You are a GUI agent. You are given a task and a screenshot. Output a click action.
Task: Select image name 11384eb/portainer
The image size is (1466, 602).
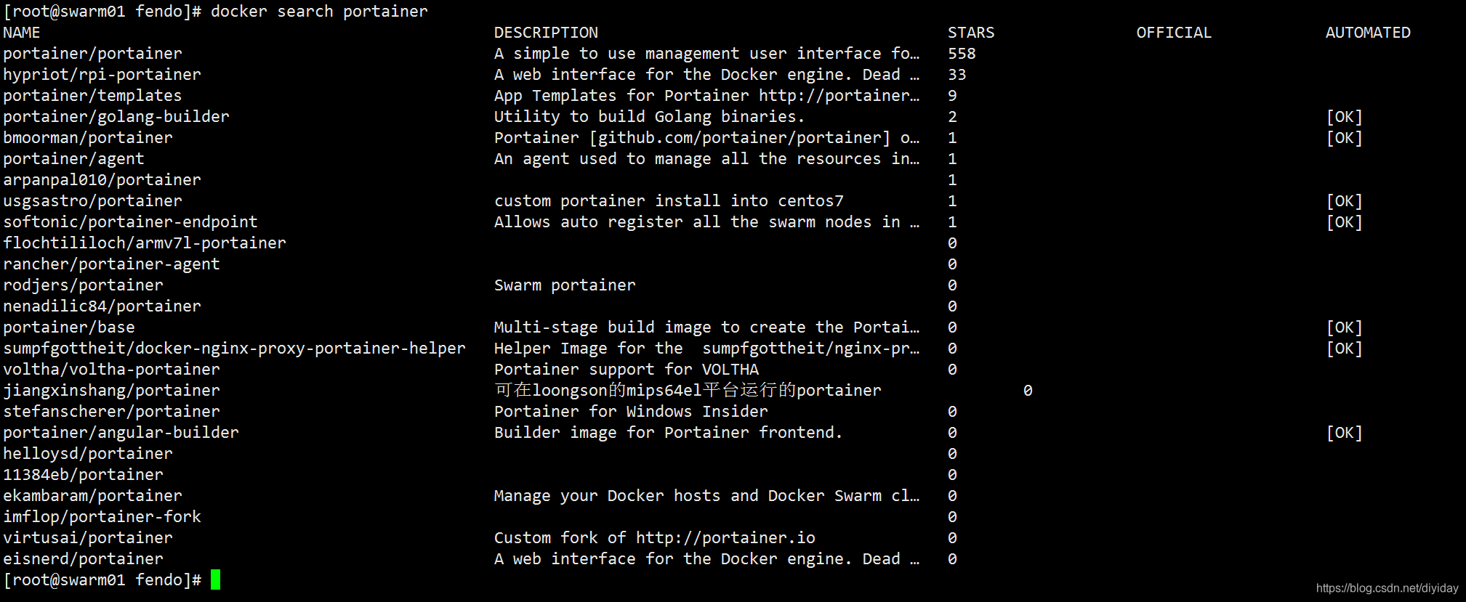coord(83,475)
